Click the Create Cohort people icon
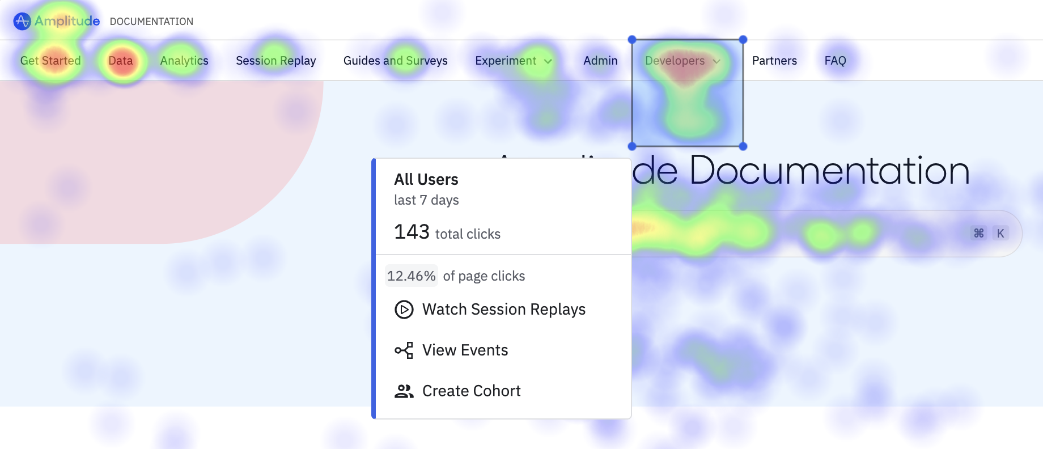The height and width of the screenshot is (449, 1043). [404, 391]
